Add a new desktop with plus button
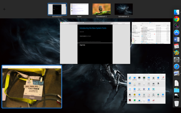The image size is (181, 113). pos(4,9)
